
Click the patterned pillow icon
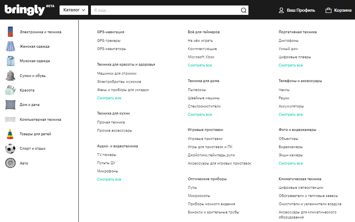[x=11, y=105]
